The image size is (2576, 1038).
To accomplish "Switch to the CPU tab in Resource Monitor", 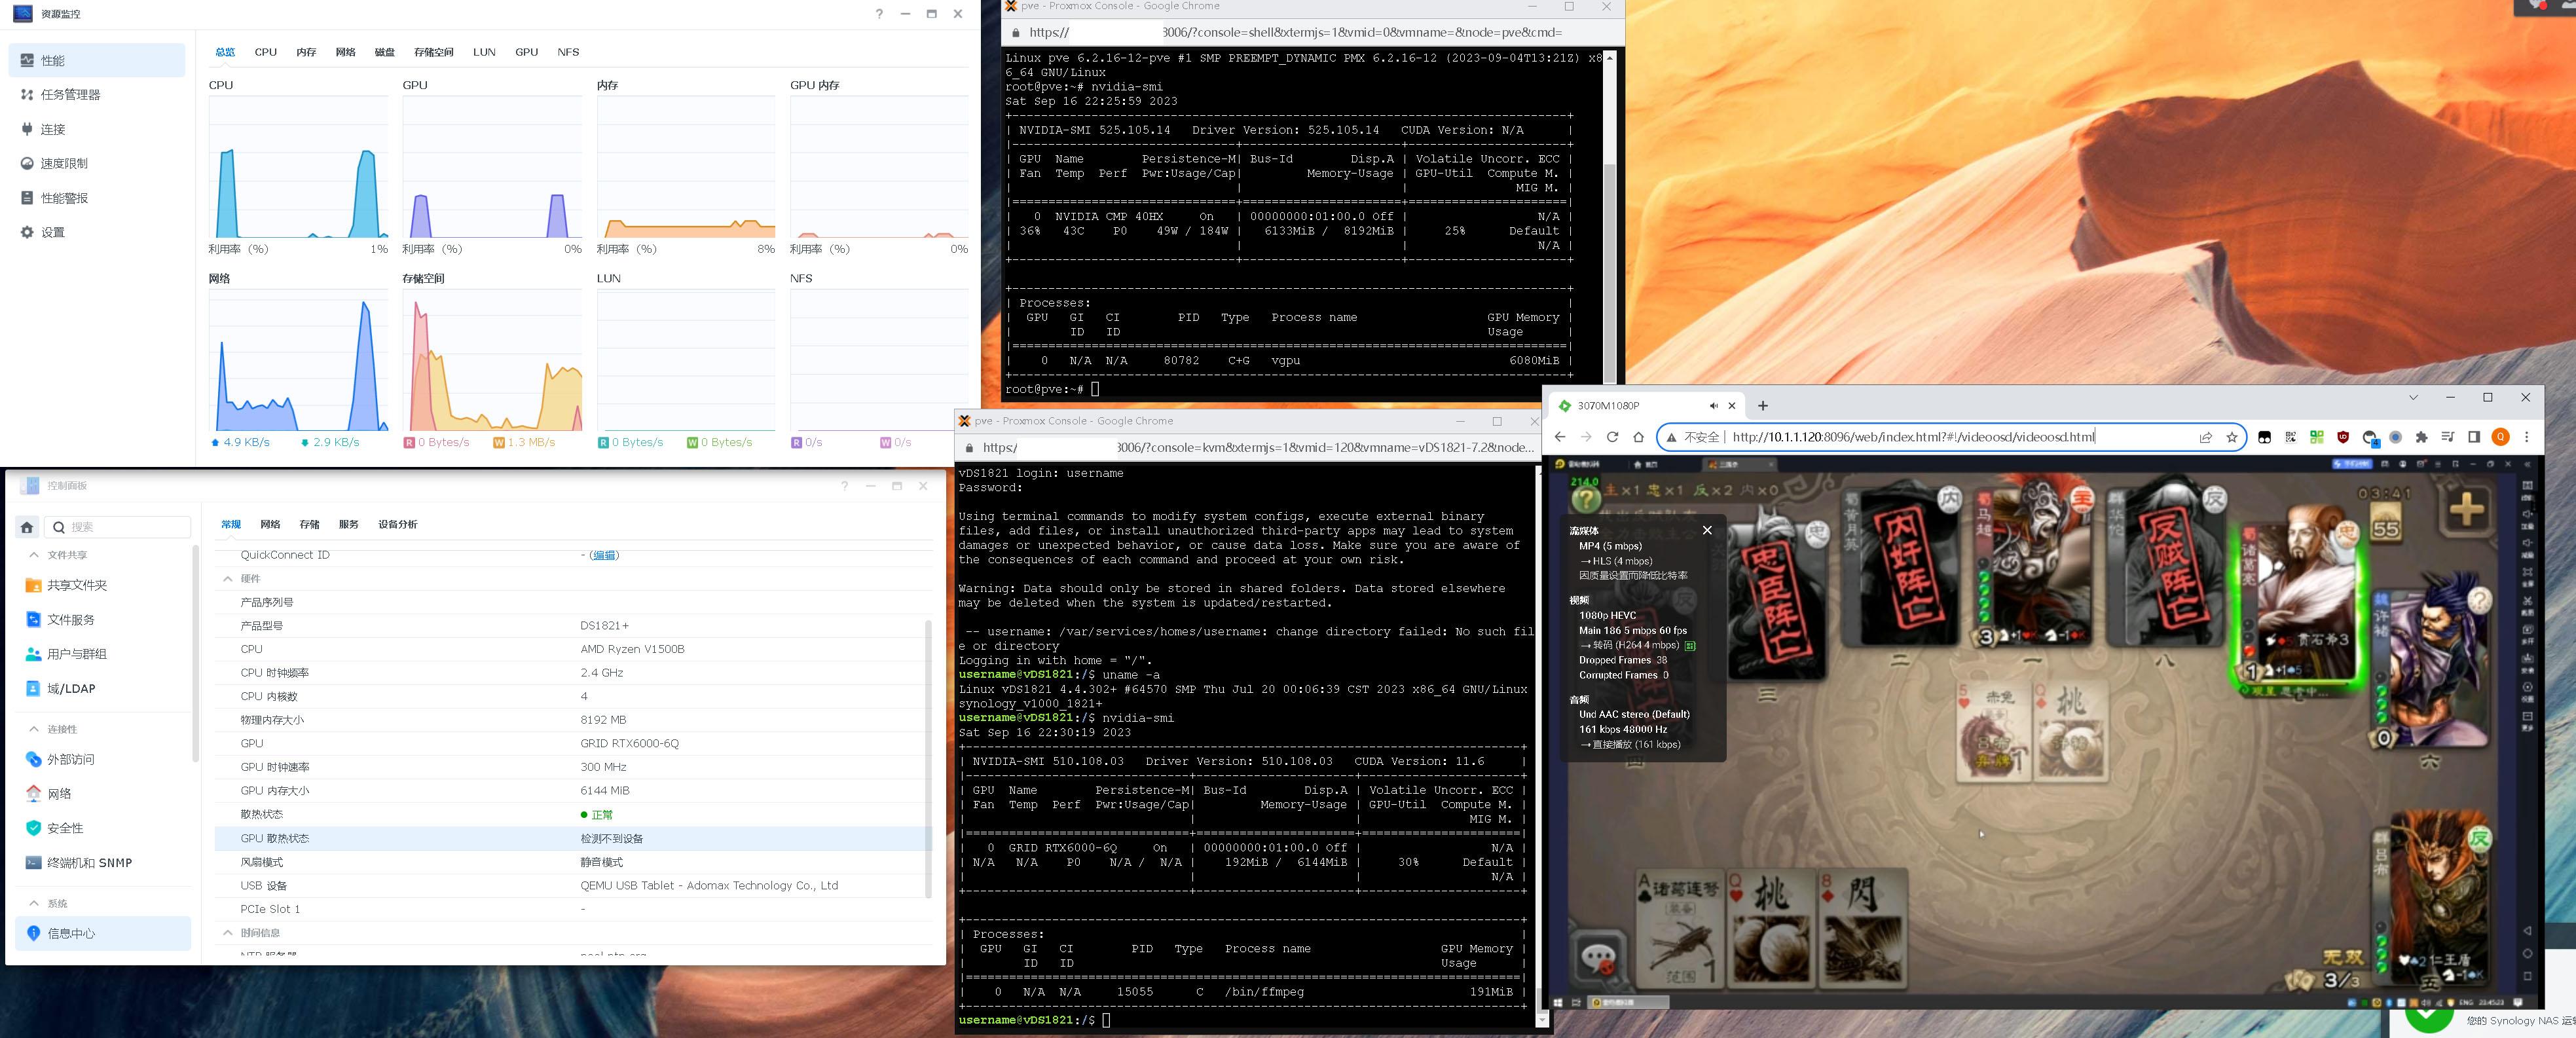I will (x=265, y=52).
